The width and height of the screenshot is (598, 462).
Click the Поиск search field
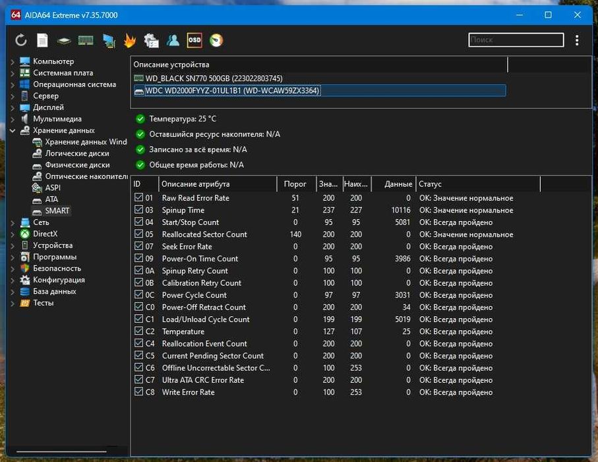[516, 40]
